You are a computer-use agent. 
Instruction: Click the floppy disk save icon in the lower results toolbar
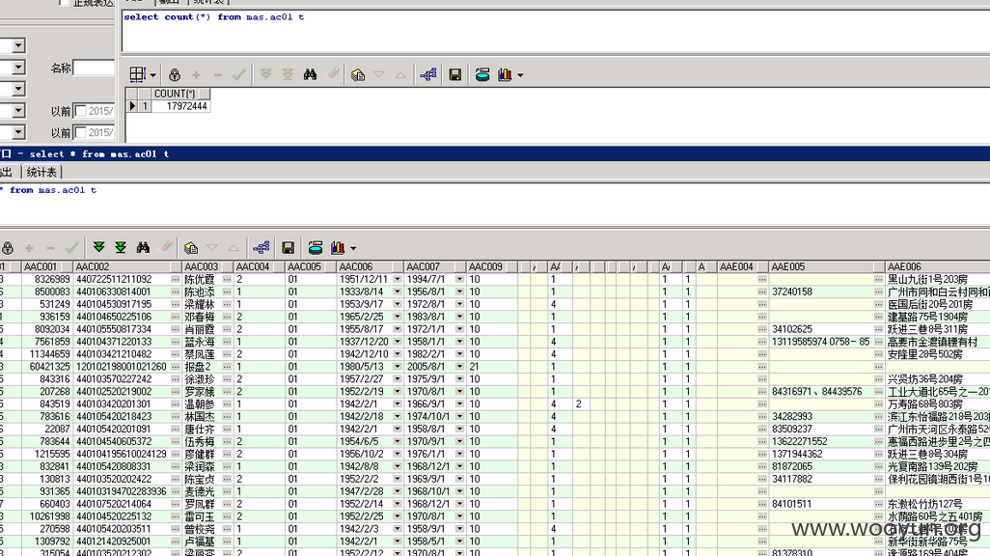(288, 248)
